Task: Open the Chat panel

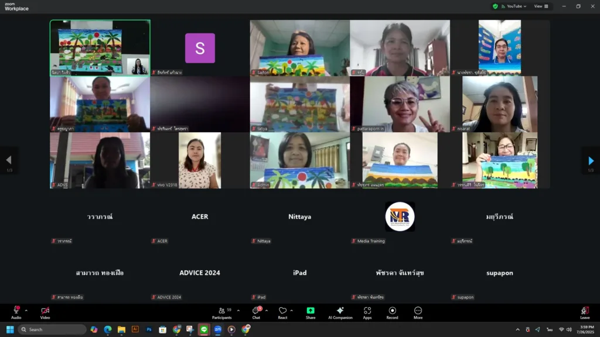Action: [x=256, y=312]
